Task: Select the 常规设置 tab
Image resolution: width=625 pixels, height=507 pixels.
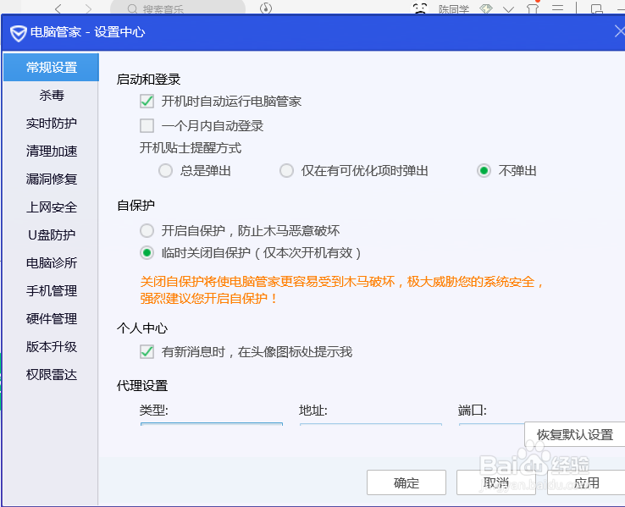Action: coord(51,68)
